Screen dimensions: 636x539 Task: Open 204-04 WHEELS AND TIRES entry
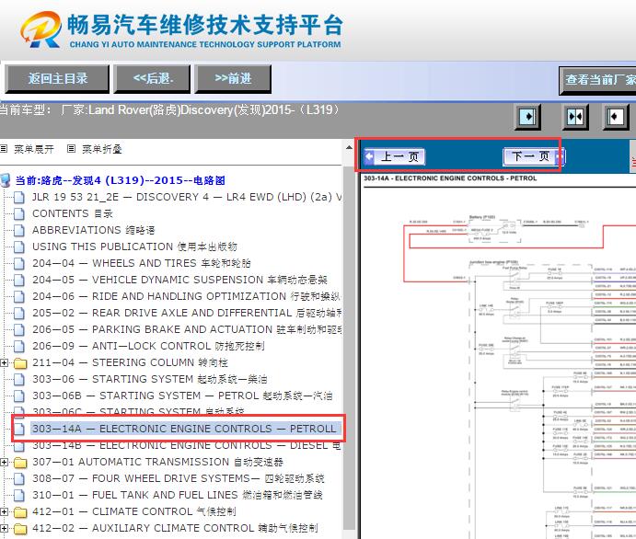click(141, 263)
